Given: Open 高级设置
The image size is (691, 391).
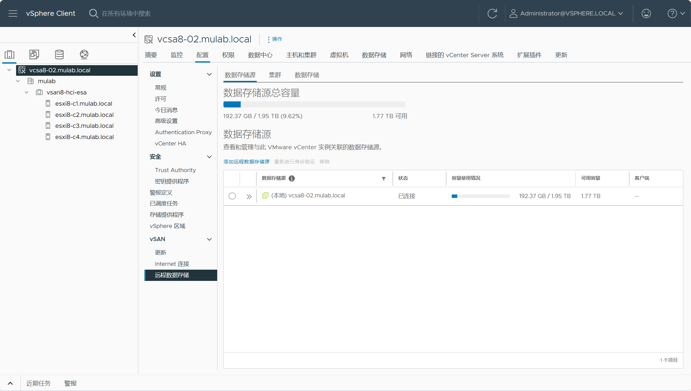Looking at the screenshot, I should pos(166,121).
